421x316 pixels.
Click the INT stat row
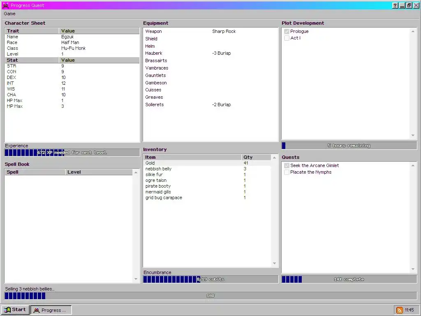(72, 83)
